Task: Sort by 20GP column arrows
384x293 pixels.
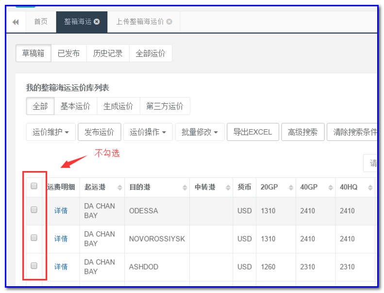Action: click(x=291, y=188)
